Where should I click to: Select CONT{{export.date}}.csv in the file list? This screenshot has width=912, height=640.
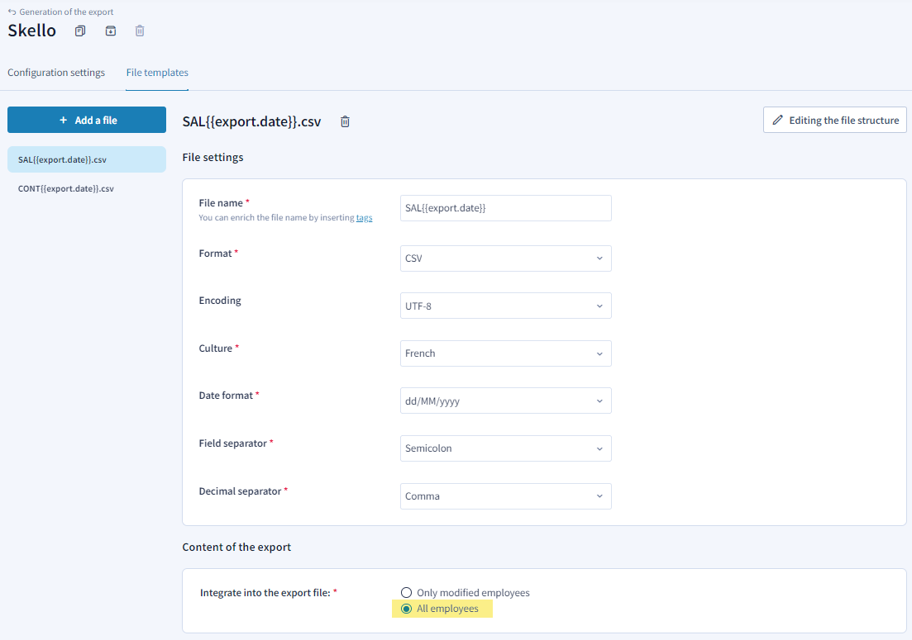(x=87, y=189)
